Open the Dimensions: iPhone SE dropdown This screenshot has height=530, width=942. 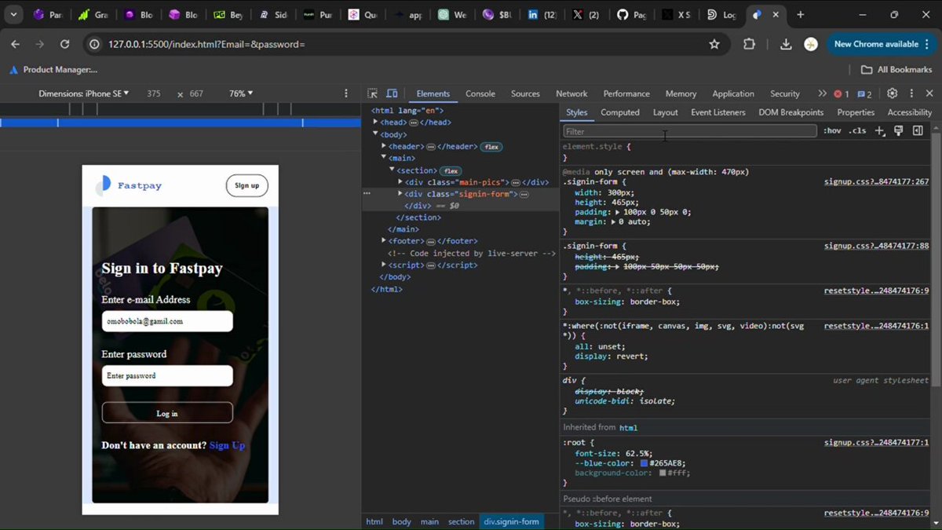tap(84, 93)
